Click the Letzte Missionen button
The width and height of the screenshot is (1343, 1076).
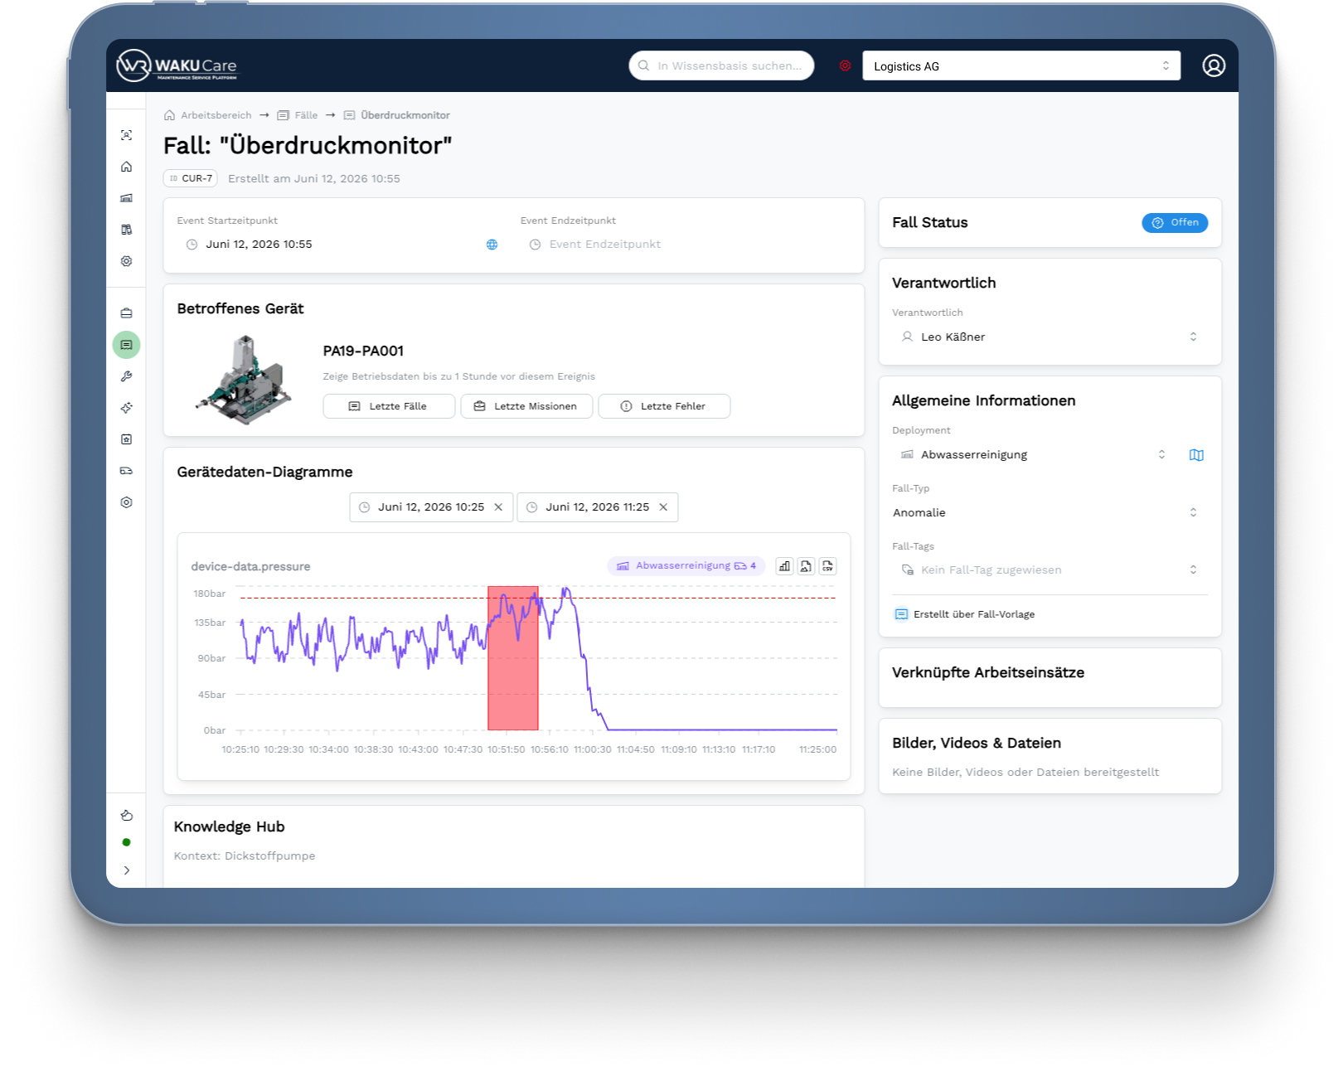point(526,406)
